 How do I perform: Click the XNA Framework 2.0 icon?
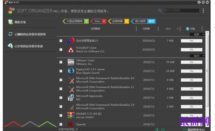point(71,106)
